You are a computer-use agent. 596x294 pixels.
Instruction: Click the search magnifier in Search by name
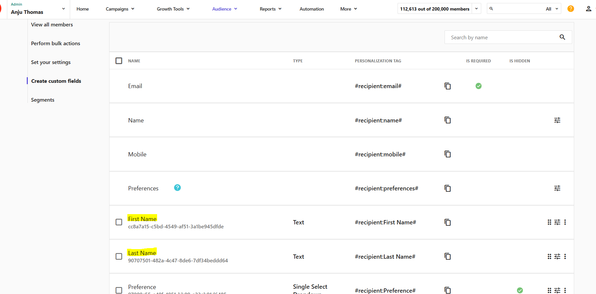562,37
